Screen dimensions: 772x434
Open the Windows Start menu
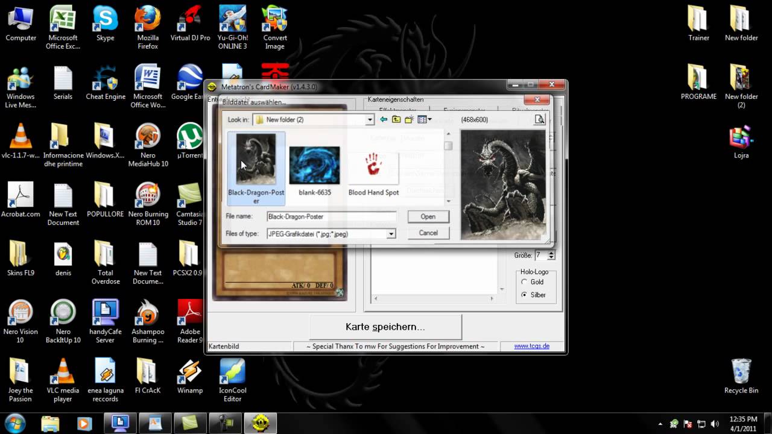point(15,423)
